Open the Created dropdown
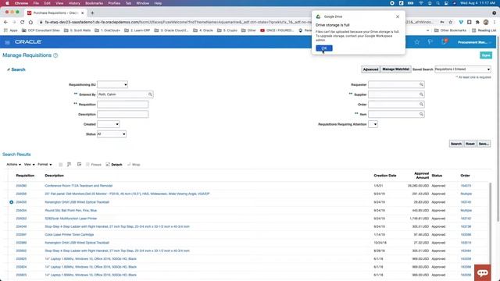The width and height of the screenshot is (500, 281). (x=108, y=124)
